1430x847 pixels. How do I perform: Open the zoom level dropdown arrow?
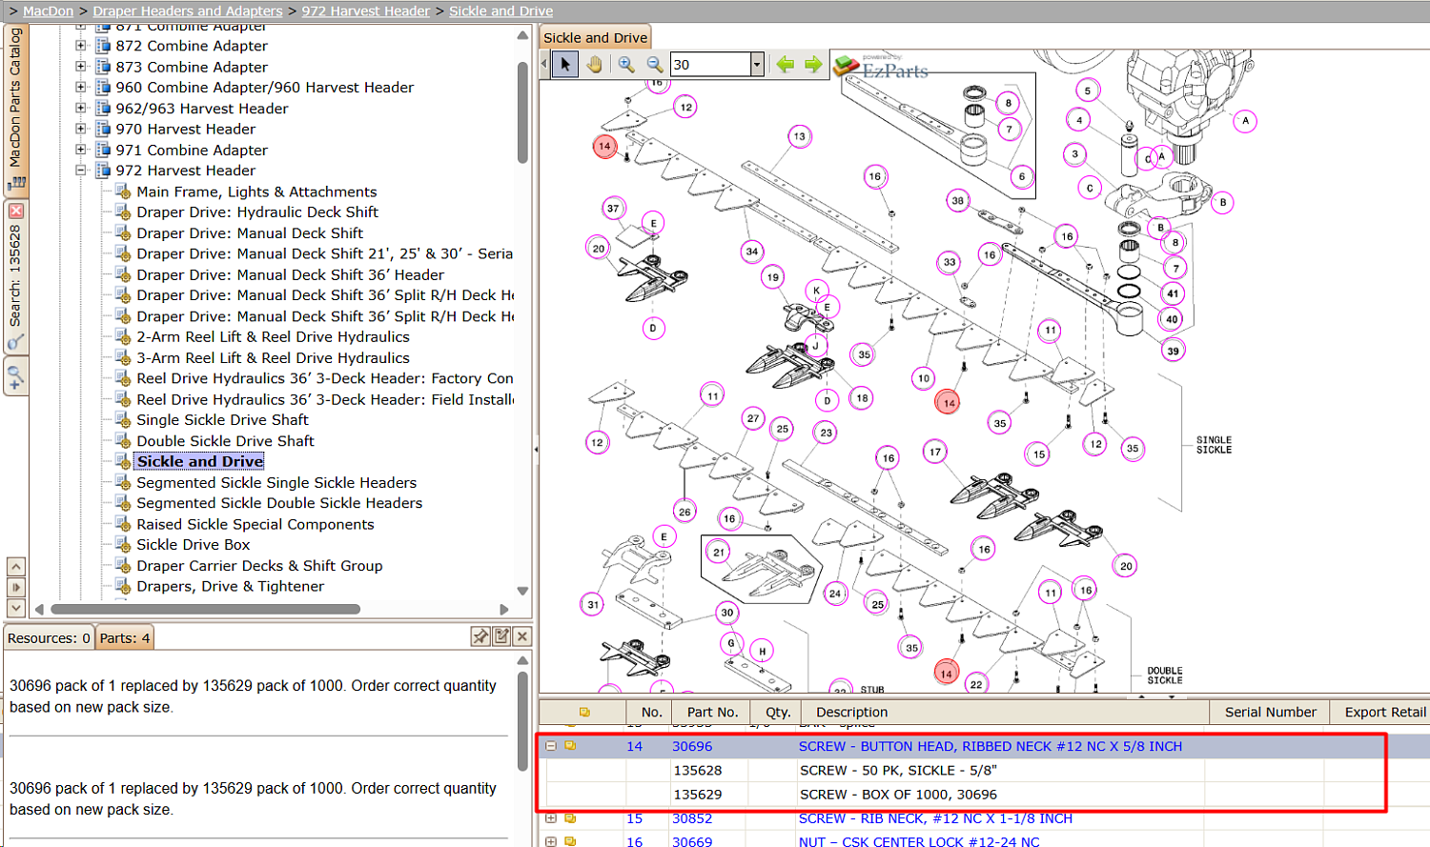click(x=757, y=65)
